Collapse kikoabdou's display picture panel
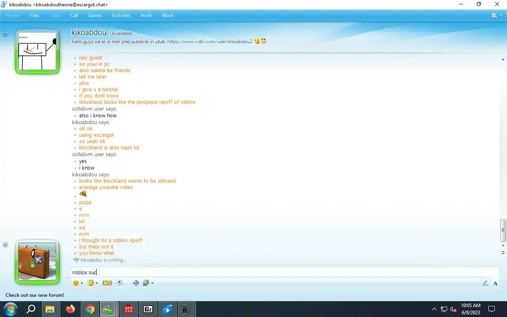The width and height of the screenshot is (507, 317). pos(5,34)
